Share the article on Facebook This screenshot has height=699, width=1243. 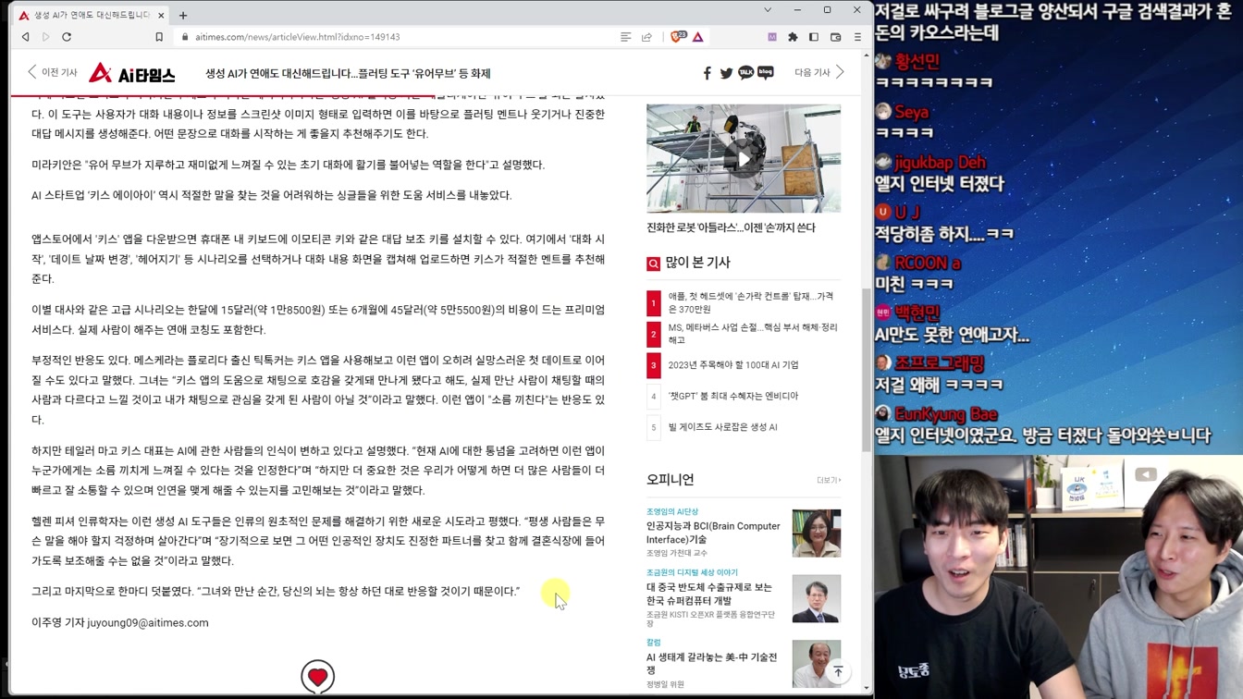point(708,73)
